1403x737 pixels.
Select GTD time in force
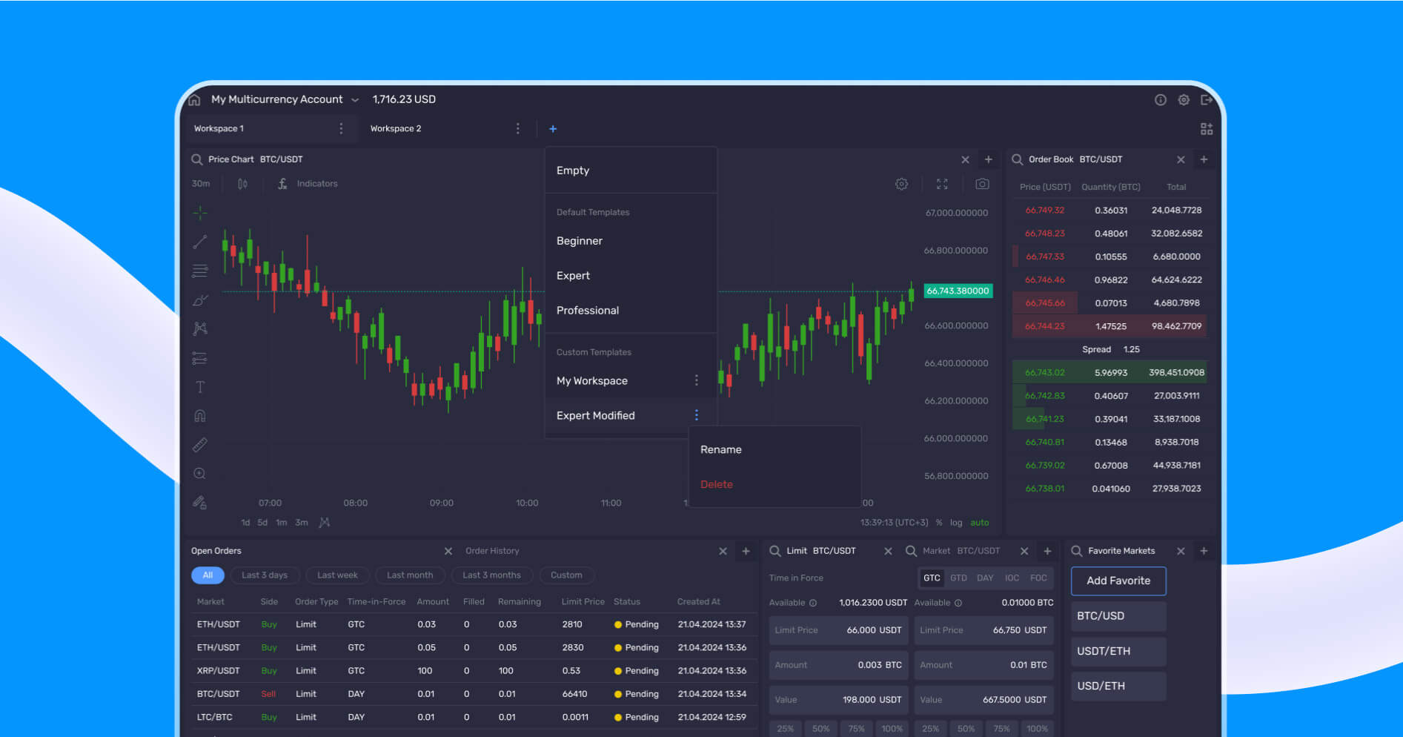pos(958,578)
